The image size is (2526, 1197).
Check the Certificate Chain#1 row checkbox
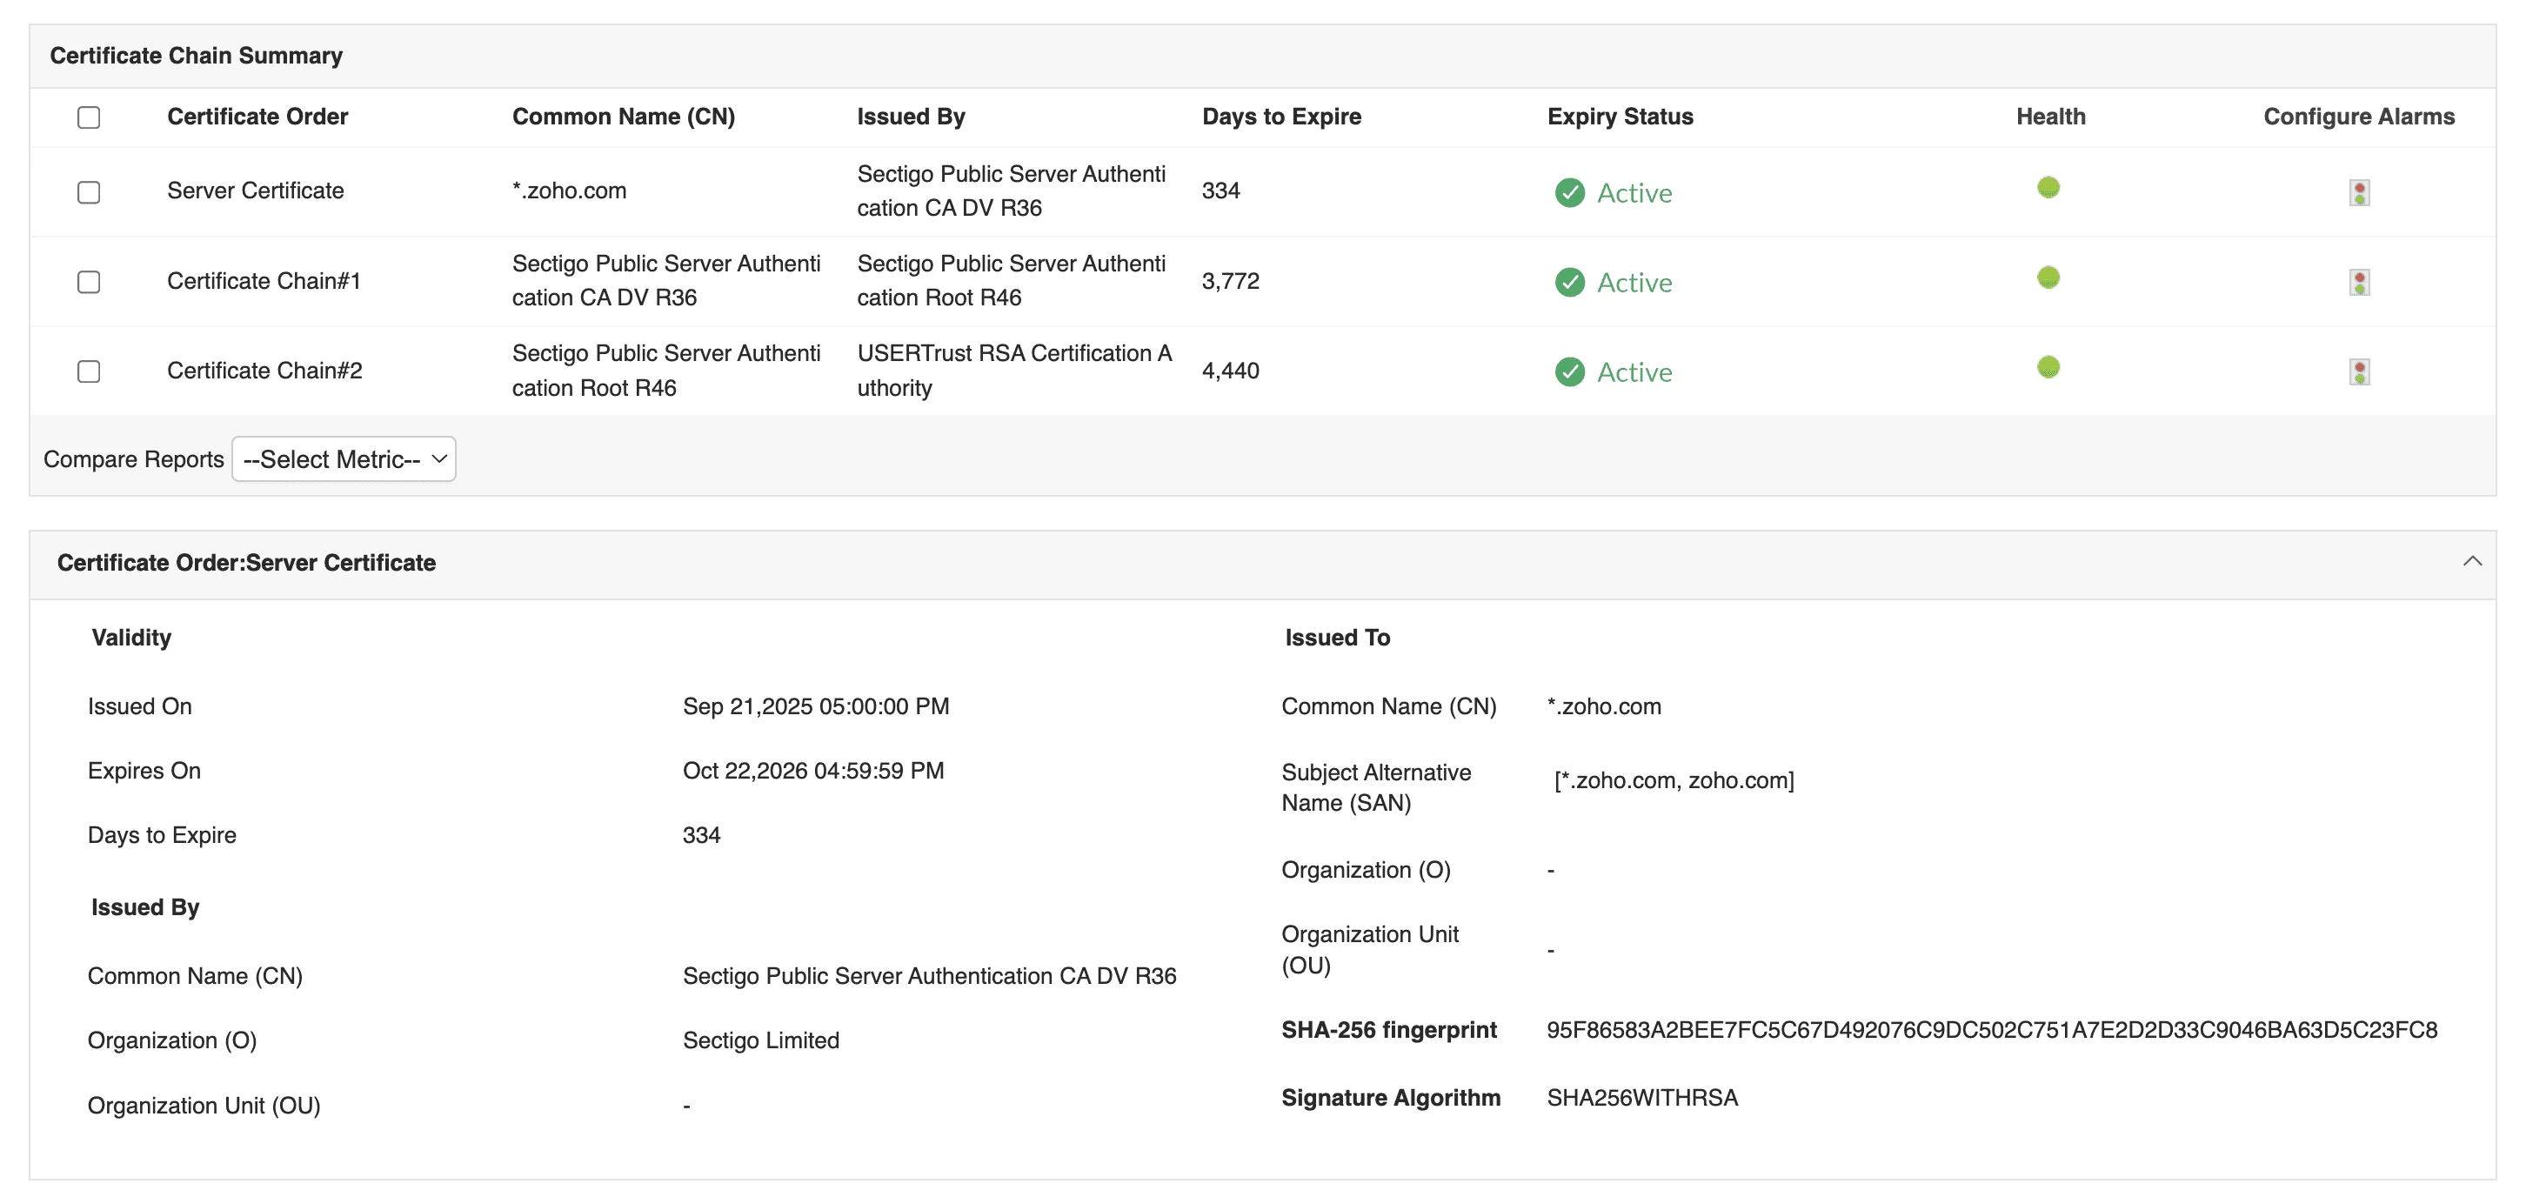(x=88, y=281)
